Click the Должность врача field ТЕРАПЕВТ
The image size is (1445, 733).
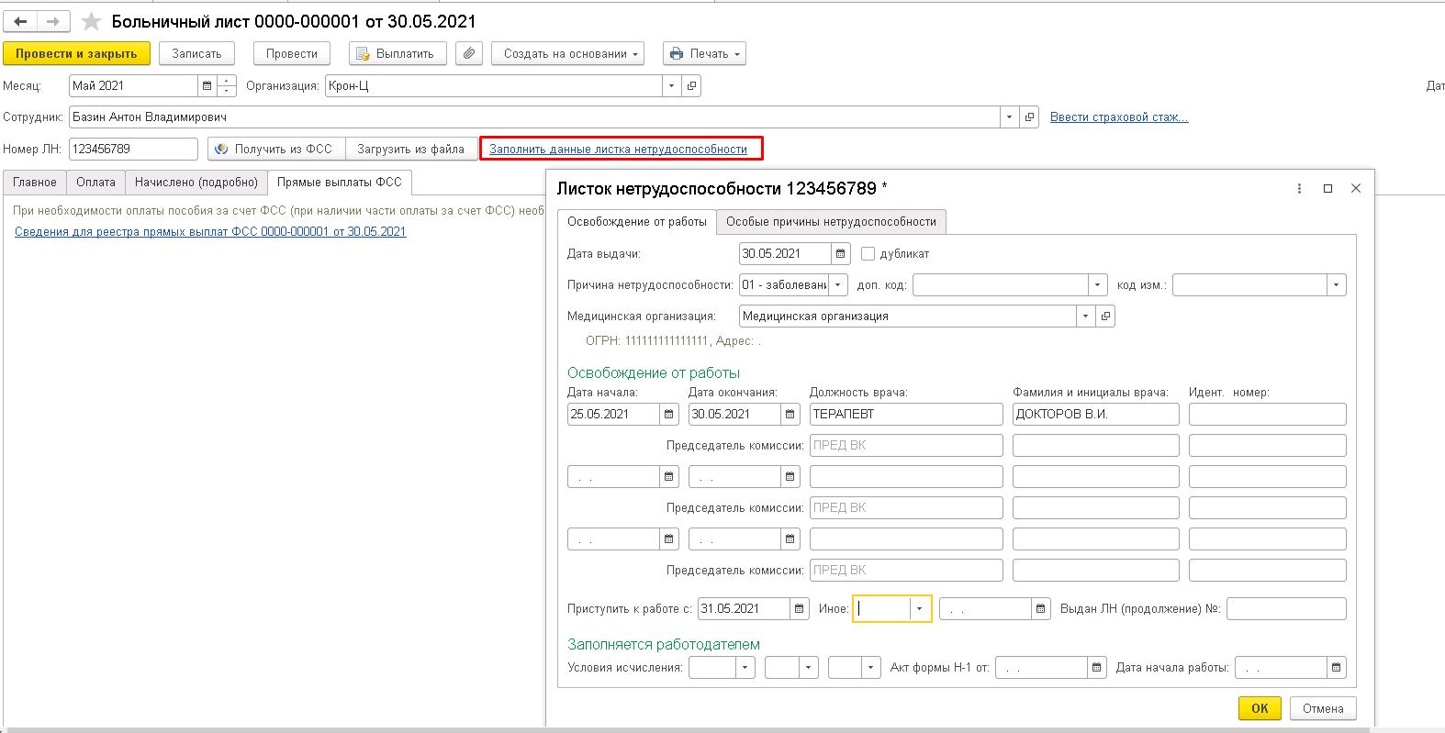906,415
